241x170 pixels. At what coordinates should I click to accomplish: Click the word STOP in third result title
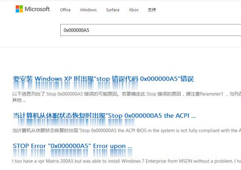[x=21, y=146]
